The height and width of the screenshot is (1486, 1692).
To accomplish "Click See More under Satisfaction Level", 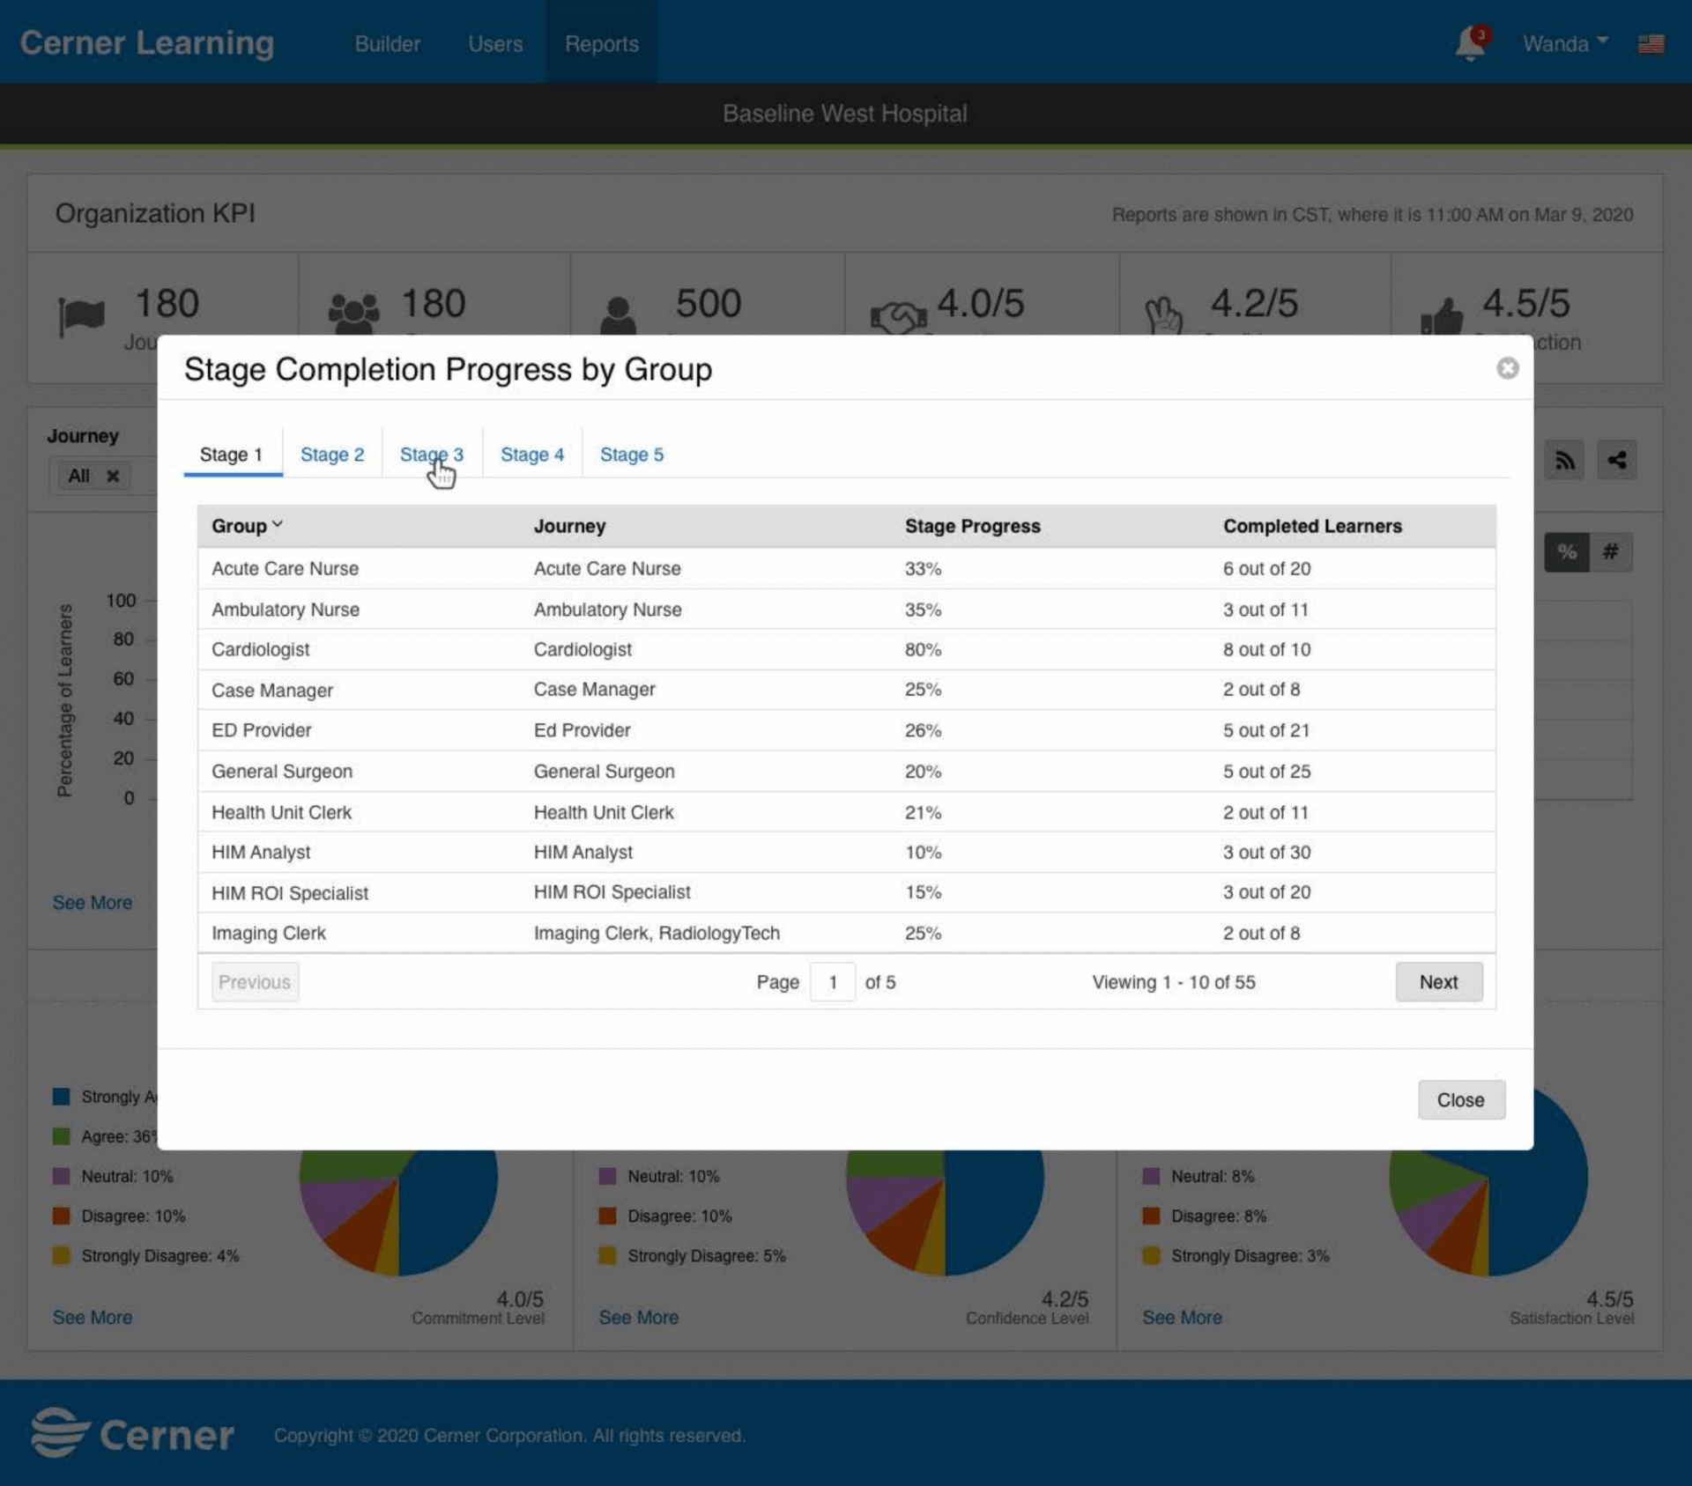I will pos(1183,1318).
